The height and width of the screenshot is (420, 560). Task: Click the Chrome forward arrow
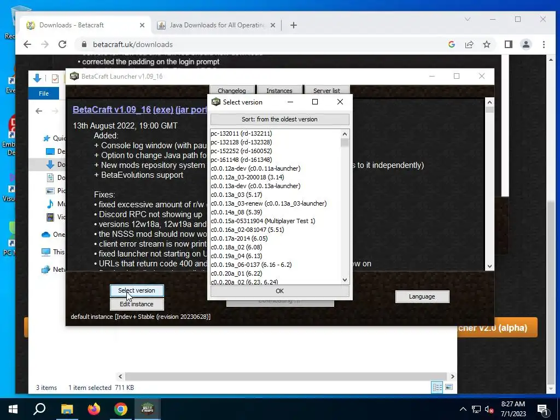point(45,44)
